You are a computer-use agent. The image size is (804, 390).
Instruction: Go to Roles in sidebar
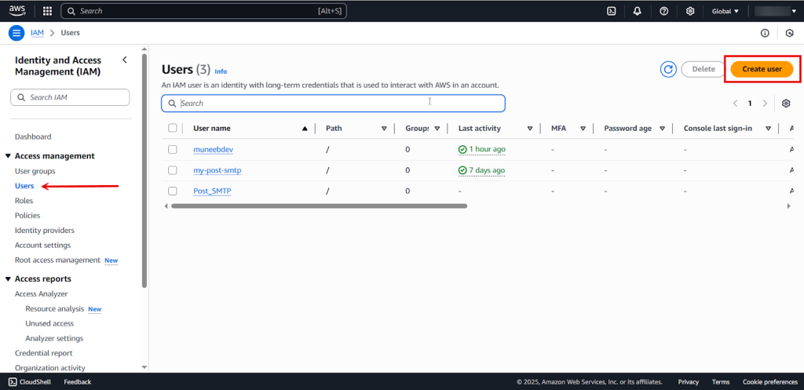(24, 201)
